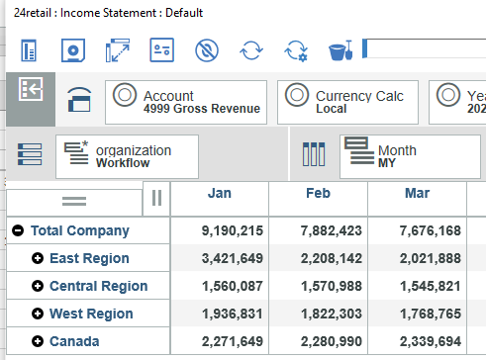Click the refresh data icon

[x=251, y=50]
